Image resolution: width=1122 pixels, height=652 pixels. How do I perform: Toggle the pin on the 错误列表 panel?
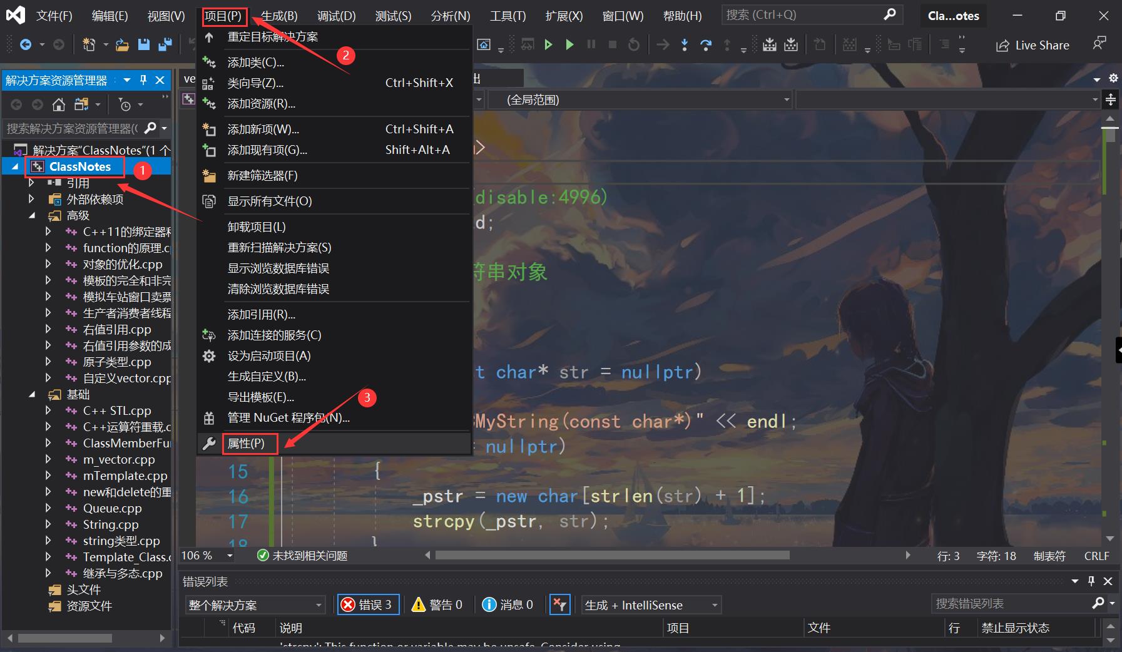coord(1091,581)
